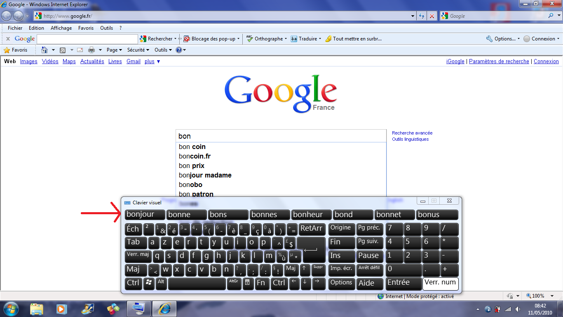
Task: Click the Favoris star button
Action: tap(16, 50)
